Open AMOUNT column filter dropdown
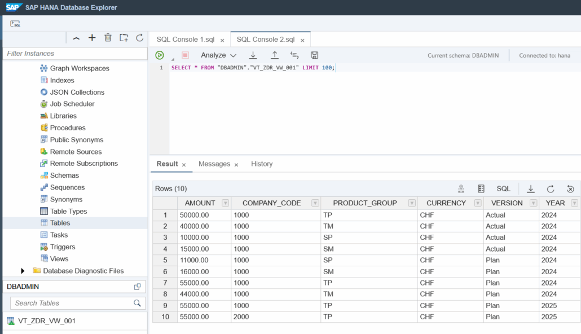This screenshot has width=581, height=334. pos(225,203)
